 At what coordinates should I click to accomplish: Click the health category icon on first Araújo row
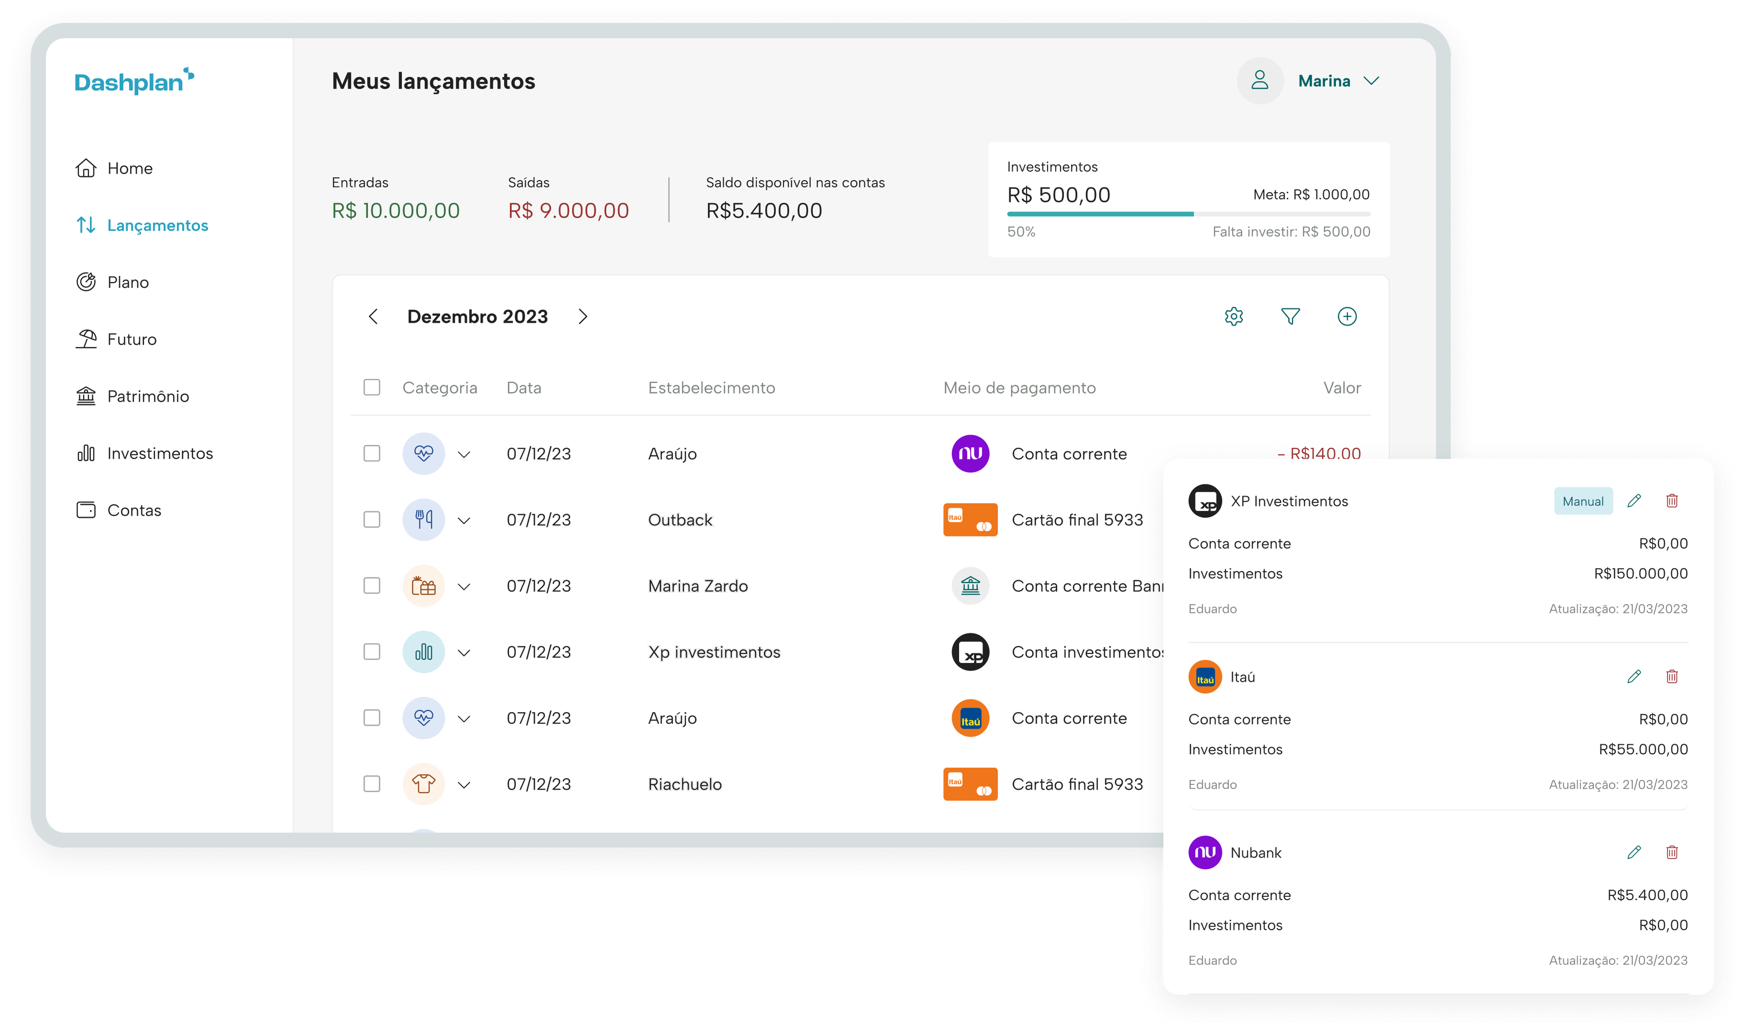424,454
